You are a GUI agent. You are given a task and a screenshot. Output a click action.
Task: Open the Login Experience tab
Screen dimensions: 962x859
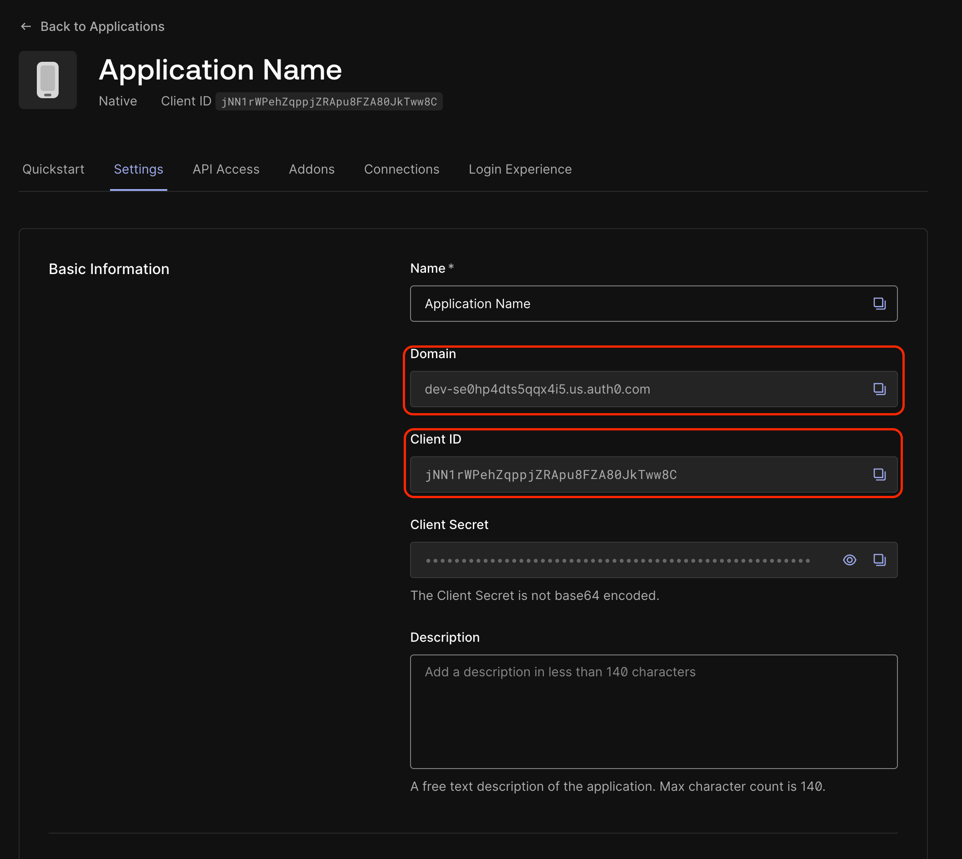pyautogui.click(x=520, y=170)
